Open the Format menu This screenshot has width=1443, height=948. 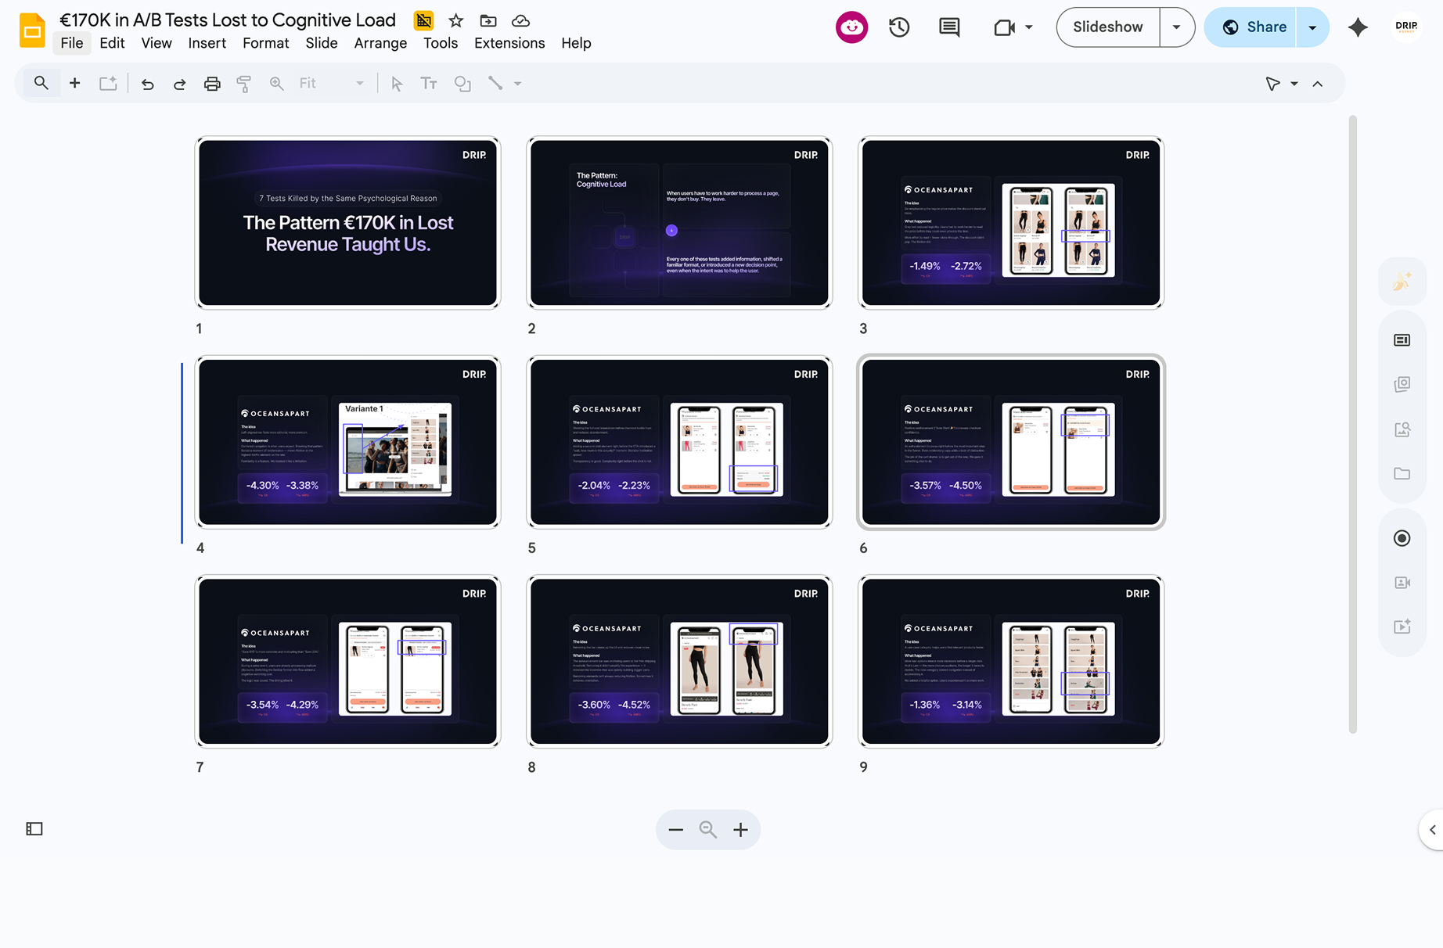coord(265,43)
